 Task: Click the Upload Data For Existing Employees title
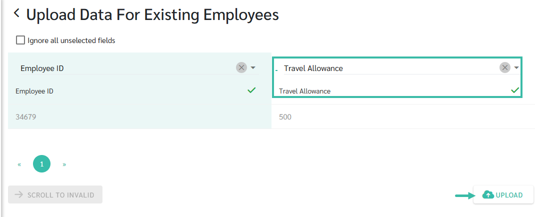tap(152, 14)
